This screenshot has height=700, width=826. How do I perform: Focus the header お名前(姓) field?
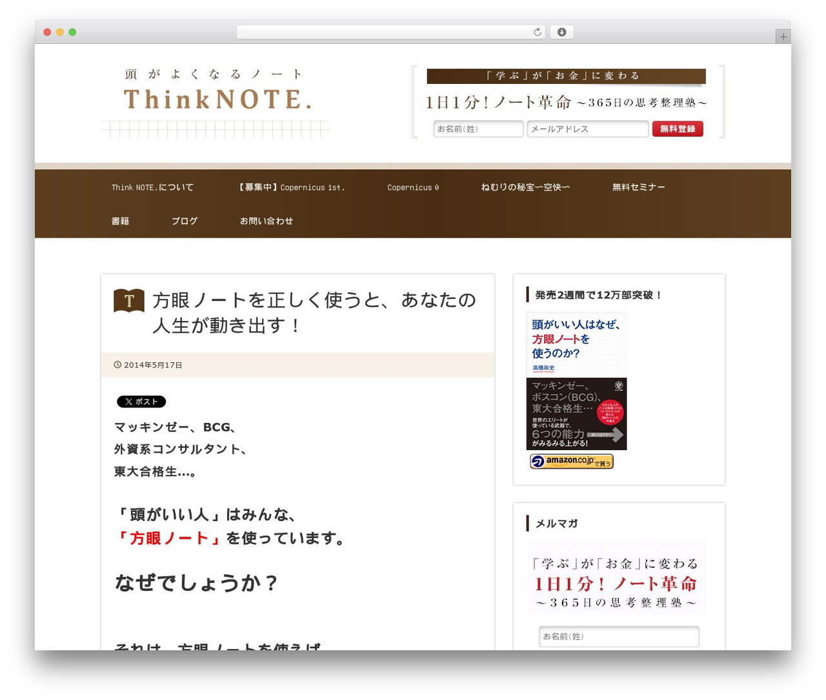point(478,129)
